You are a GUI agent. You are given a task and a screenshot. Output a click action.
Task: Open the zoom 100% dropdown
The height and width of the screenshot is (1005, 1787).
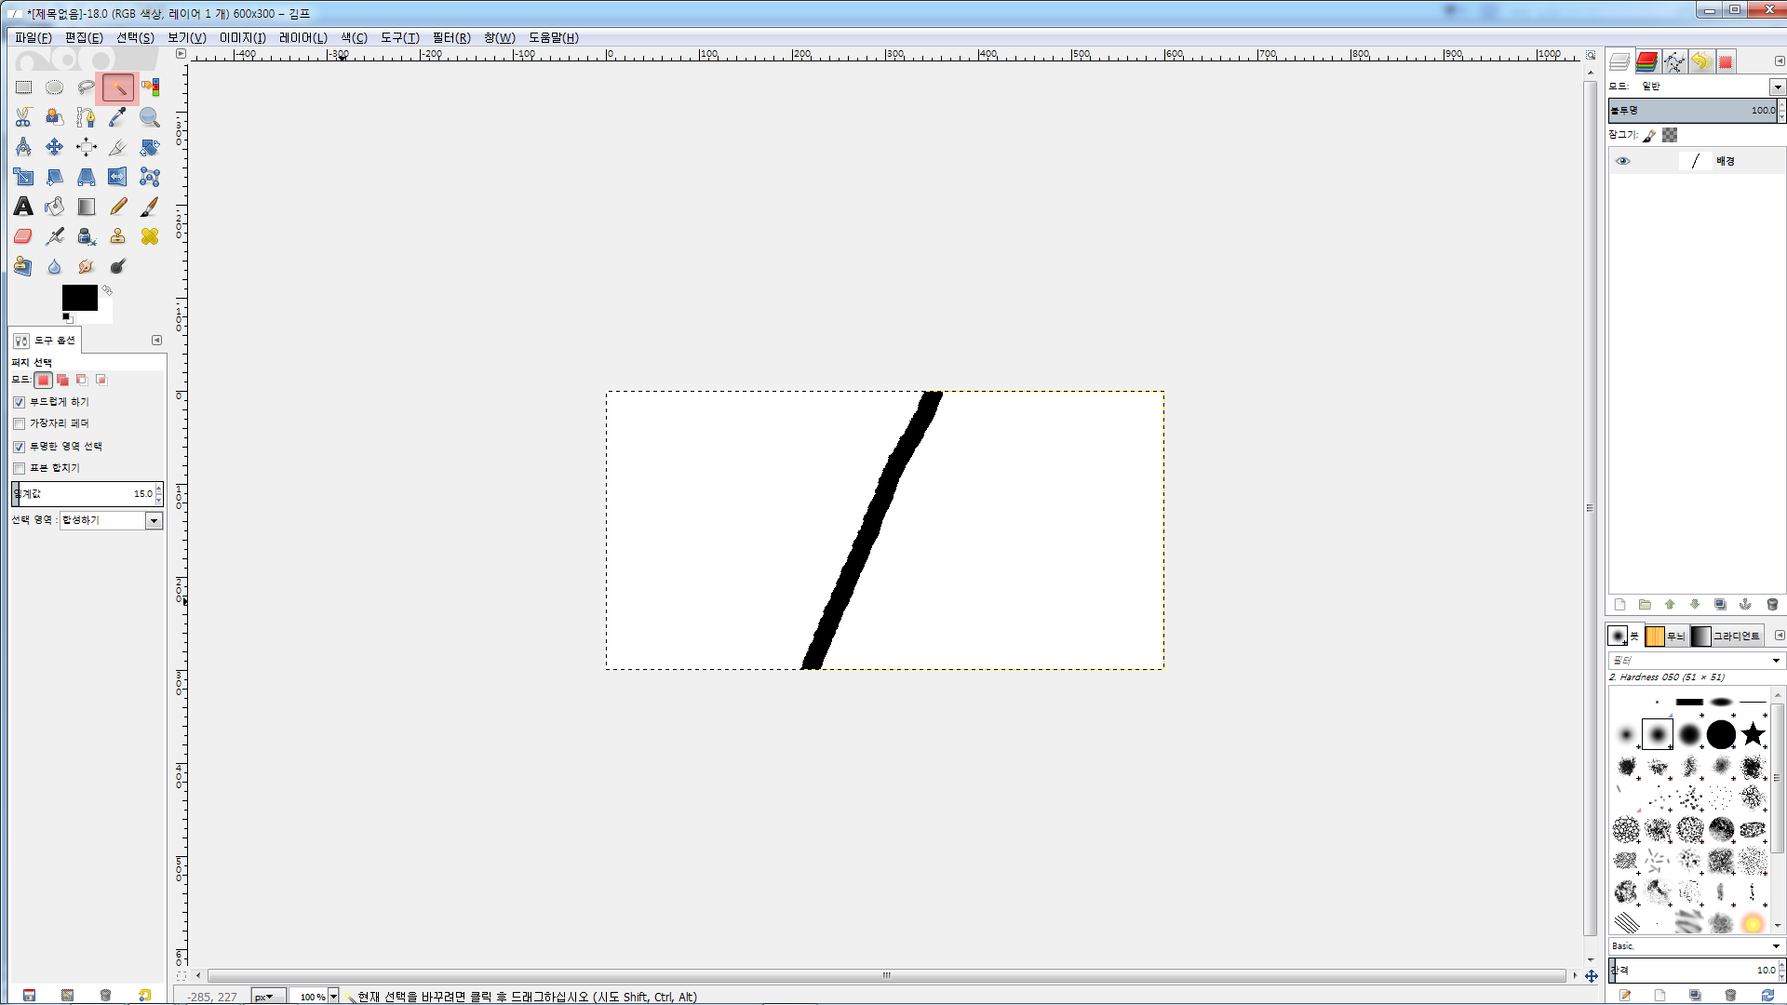333,997
